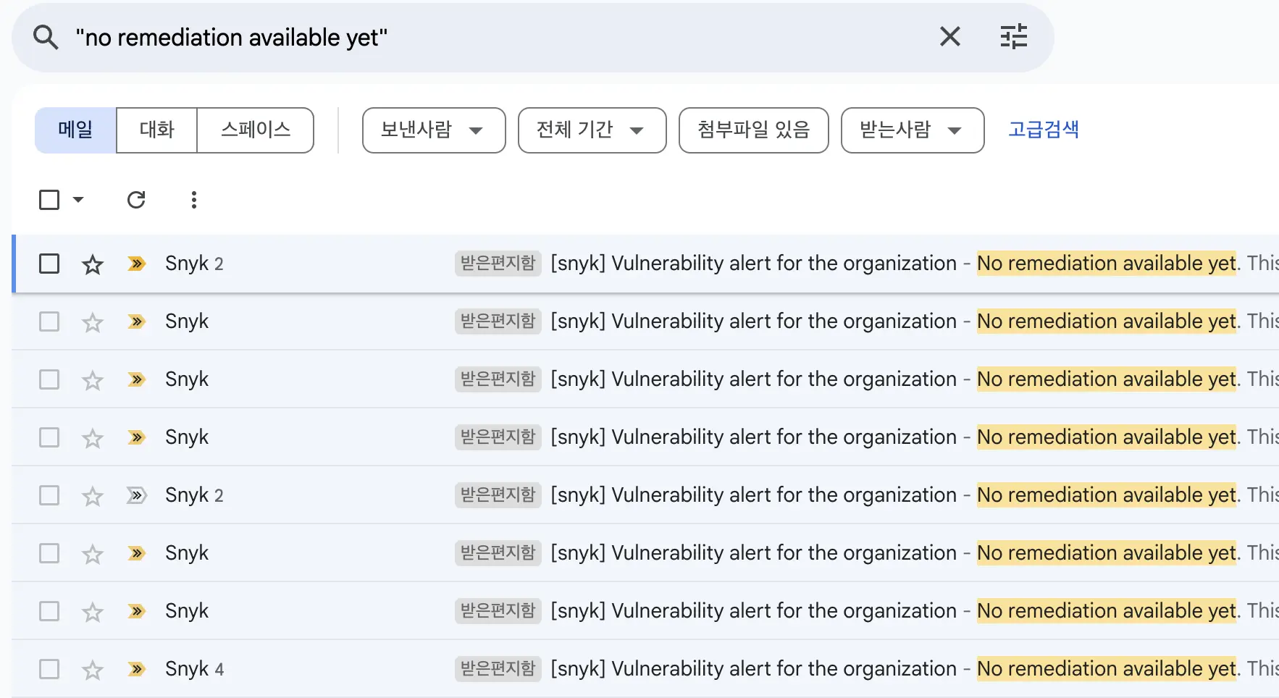The height and width of the screenshot is (698, 1279).
Task: Switch to the 메일 tab
Action: 75,130
